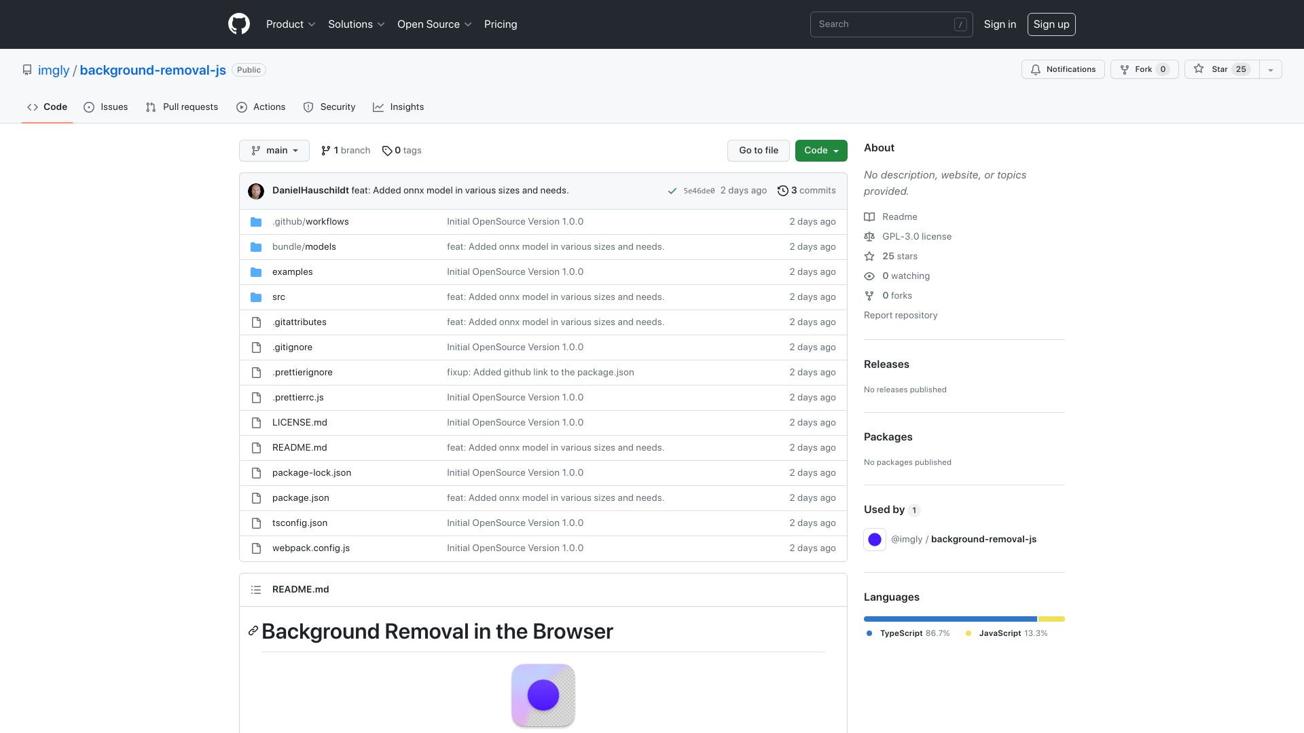The width and height of the screenshot is (1304, 733).
Task: Click the green commit status checkmark
Action: click(x=672, y=191)
